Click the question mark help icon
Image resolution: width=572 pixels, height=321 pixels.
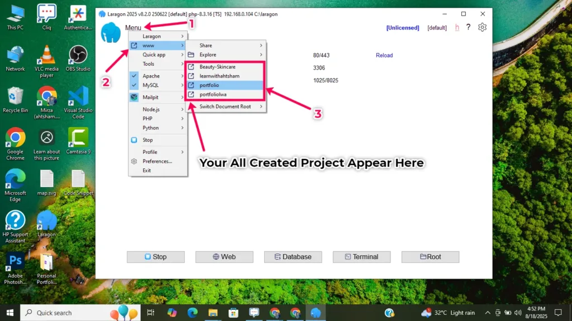click(x=468, y=27)
